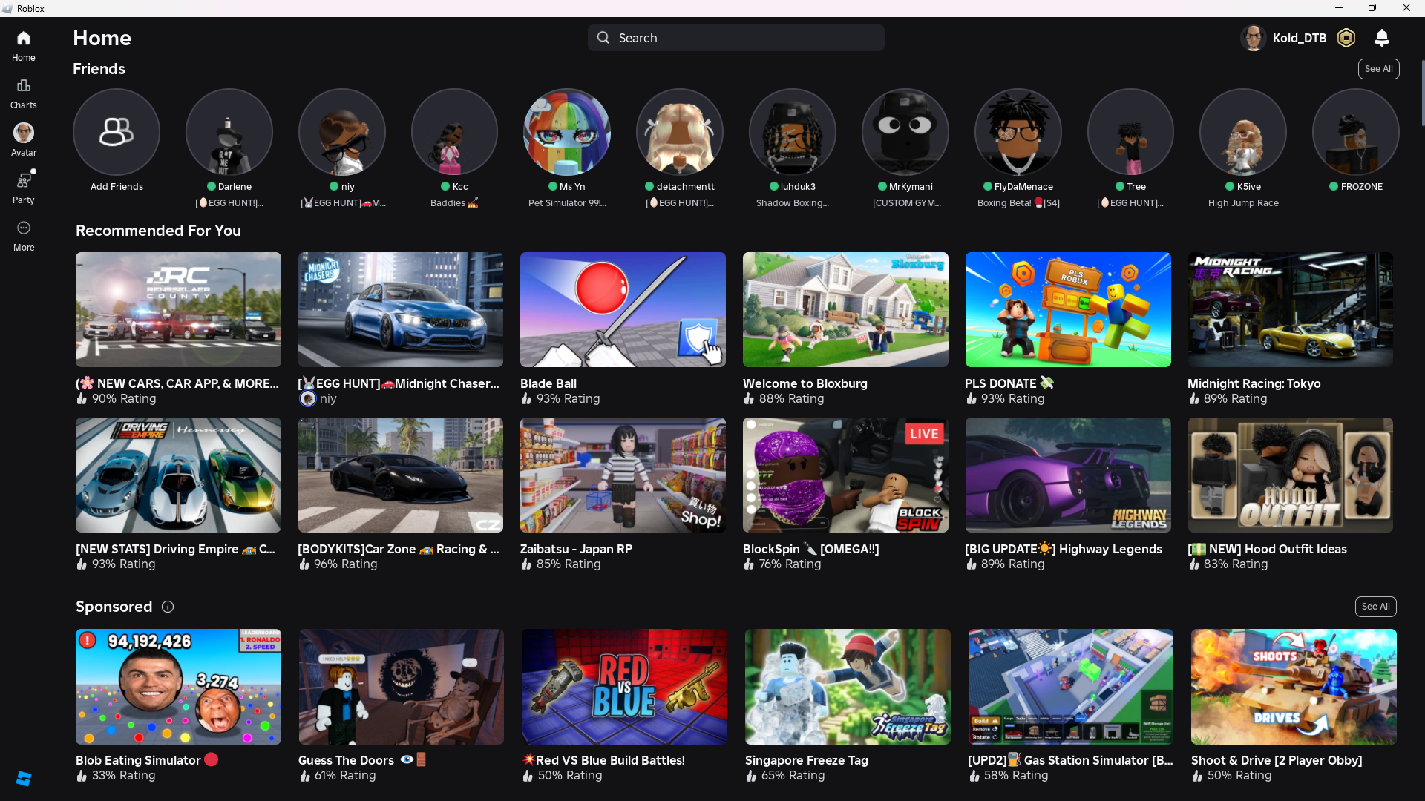Open the Avatar sidebar icon
The height and width of the screenshot is (801, 1425).
coord(24,133)
